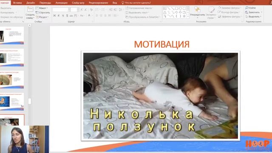This screenshot has width=272, height=153.
Task: Click the Найти find button
Action: tap(250, 8)
